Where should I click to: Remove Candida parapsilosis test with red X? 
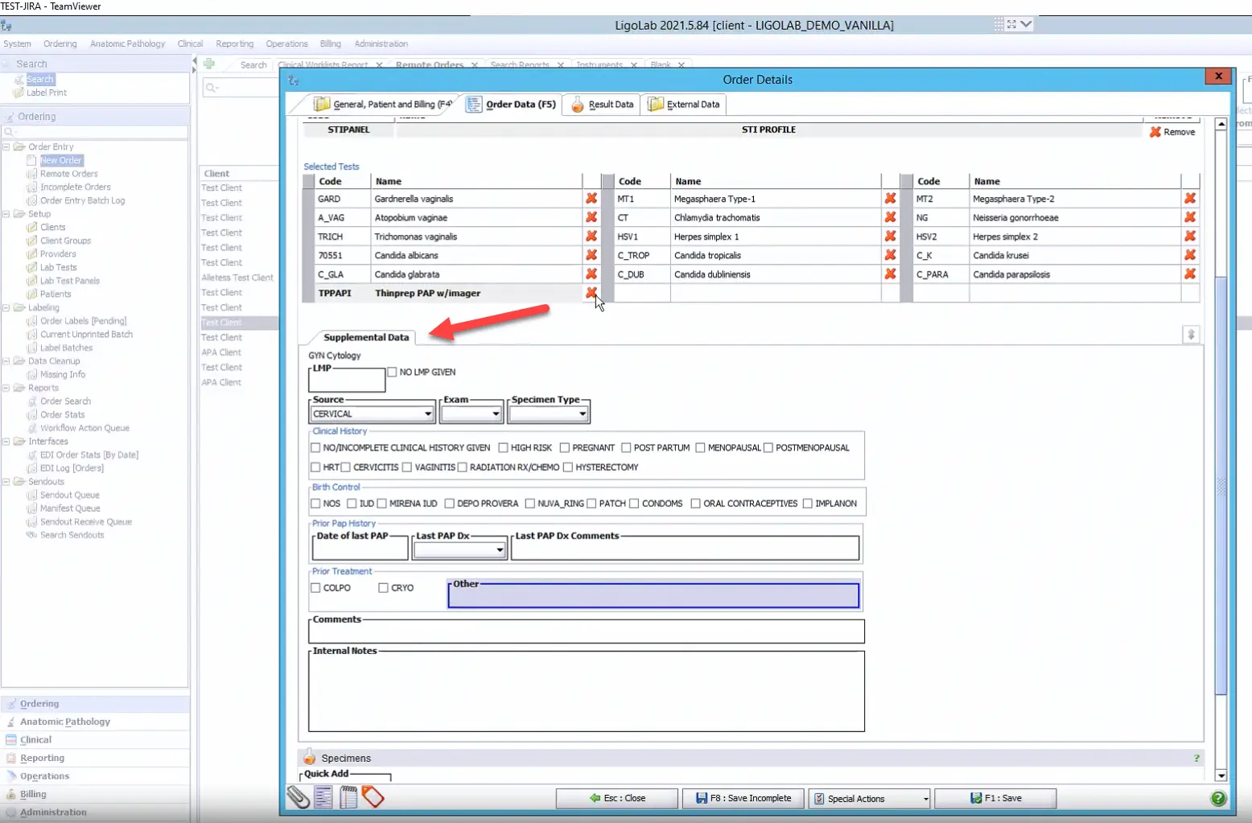pos(1190,274)
